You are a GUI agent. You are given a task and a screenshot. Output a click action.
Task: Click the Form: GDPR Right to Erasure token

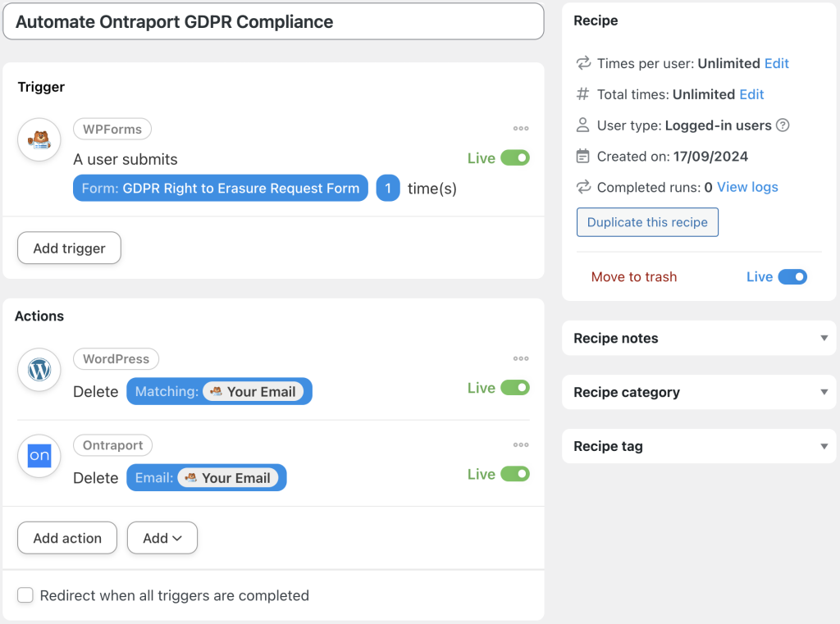[x=220, y=188]
